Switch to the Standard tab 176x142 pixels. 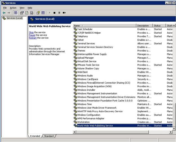tap(49, 136)
